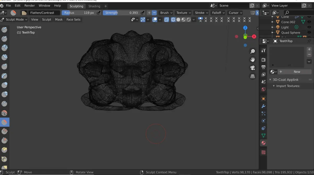Toggle viewport overlays display
This screenshot has width=314, height=175.
click(x=155, y=20)
